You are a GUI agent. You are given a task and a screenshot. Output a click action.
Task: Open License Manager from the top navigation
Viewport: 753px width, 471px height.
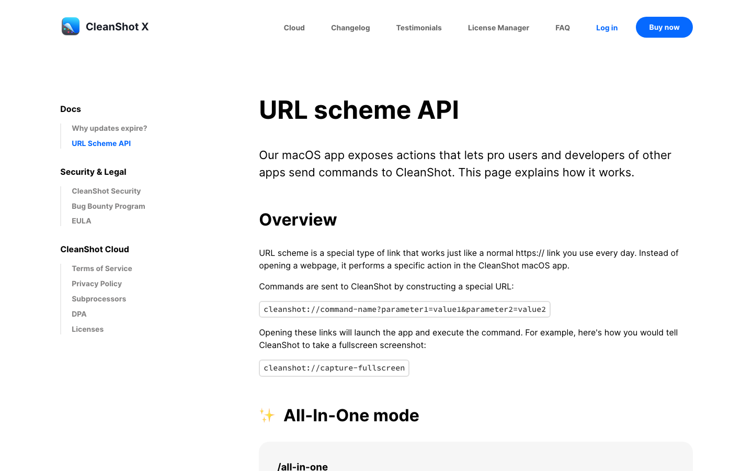[x=498, y=28]
